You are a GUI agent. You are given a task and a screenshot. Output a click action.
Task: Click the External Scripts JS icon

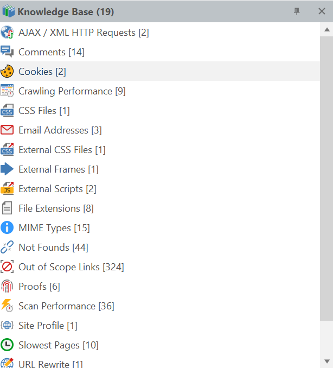point(8,189)
